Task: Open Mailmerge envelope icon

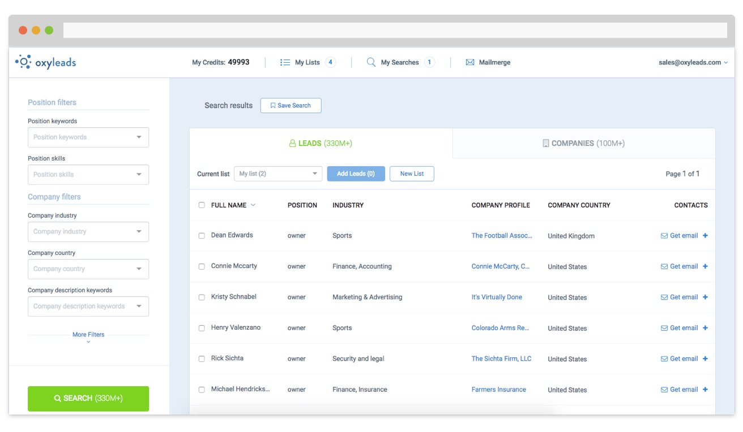Action: tap(469, 62)
